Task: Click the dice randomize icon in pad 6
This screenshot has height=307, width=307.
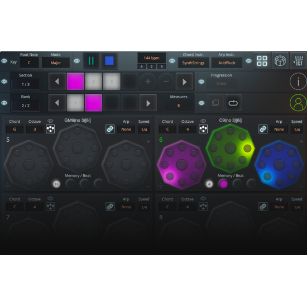Action: (203, 129)
